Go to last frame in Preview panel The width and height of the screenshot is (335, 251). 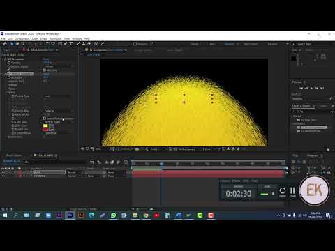point(322,88)
